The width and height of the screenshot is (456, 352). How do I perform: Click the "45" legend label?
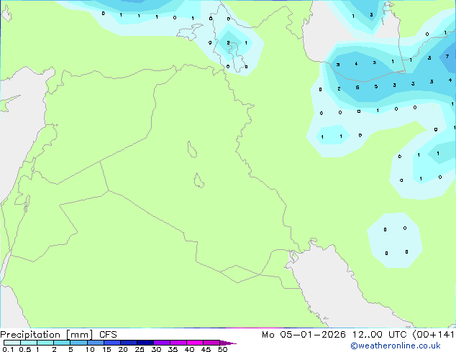[206, 349]
